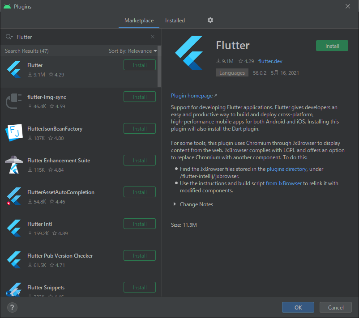Open search options magnifier icon
The height and width of the screenshot is (318, 359).
click(9, 37)
